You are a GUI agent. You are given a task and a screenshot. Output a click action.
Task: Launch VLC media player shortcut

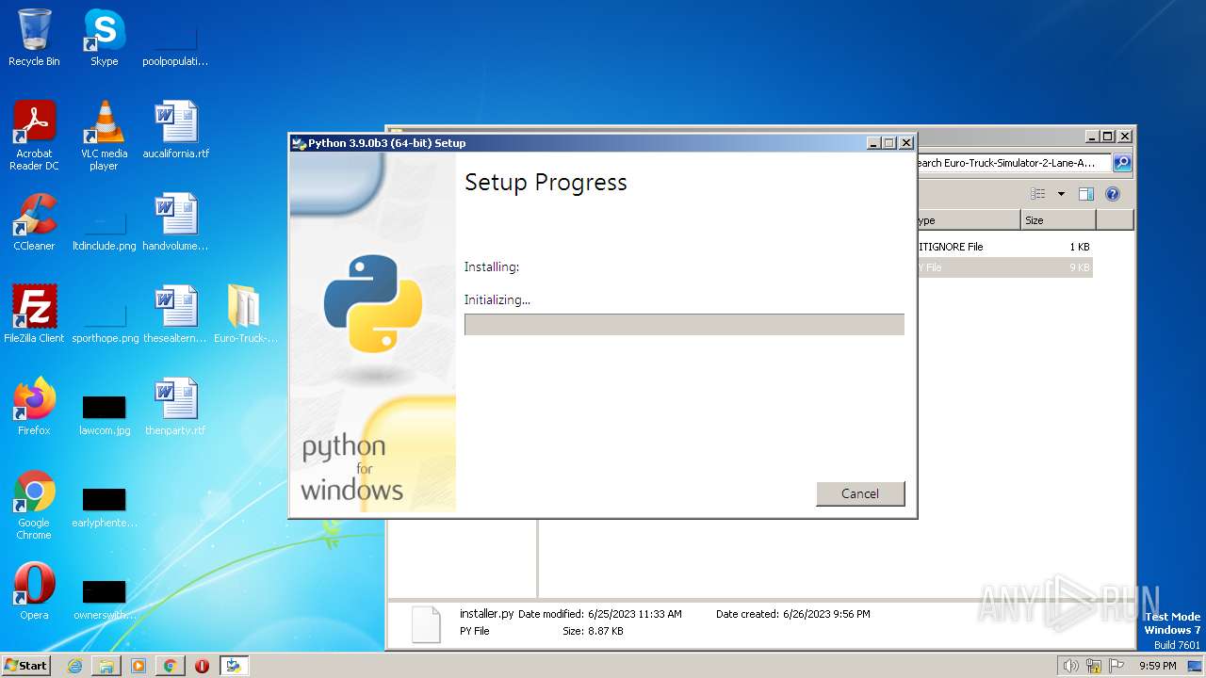pos(104,136)
